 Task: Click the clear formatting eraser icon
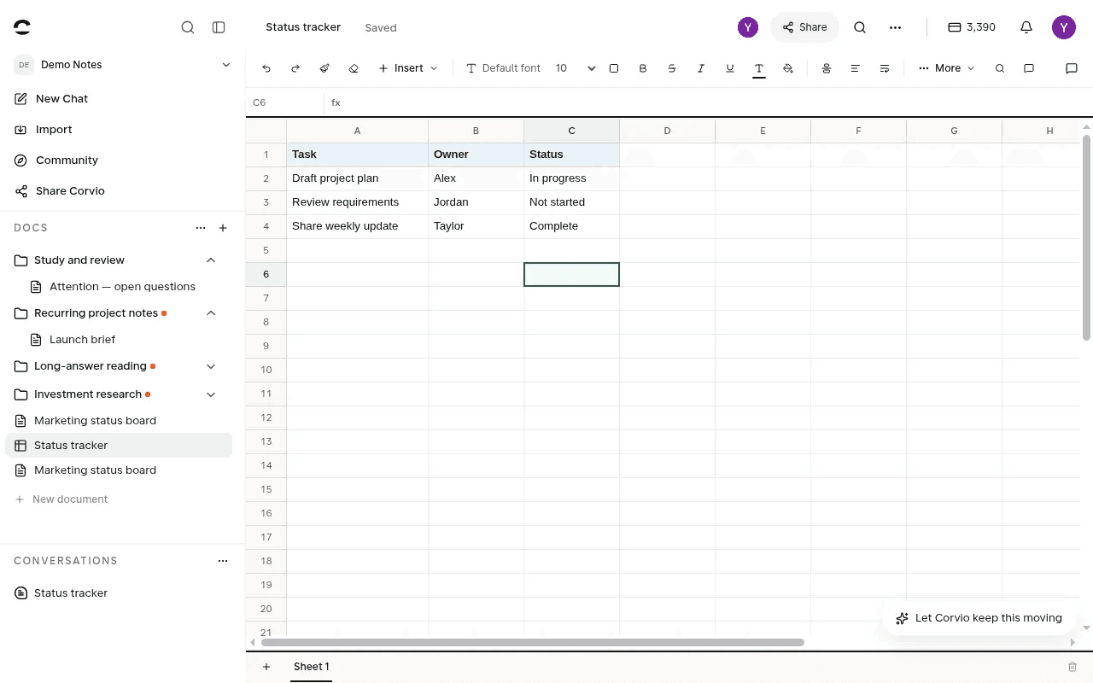354,68
